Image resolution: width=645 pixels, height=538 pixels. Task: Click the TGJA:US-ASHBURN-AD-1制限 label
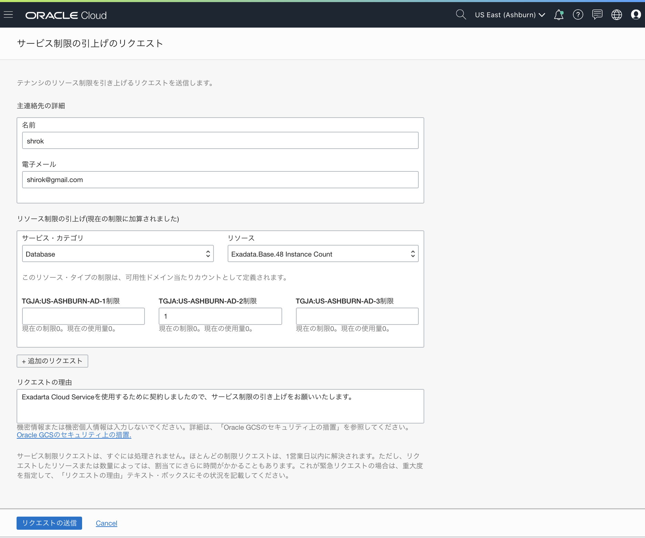pyautogui.click(x=71, y=301)
